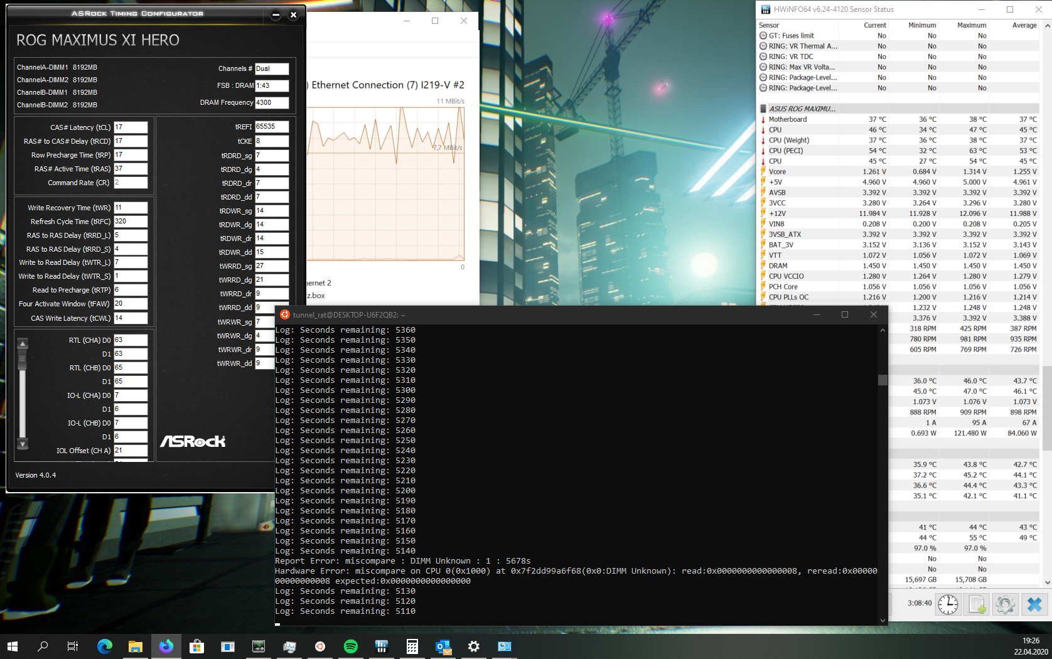Click the Row Precharge Time (tRP) field

tap(131, 155)
